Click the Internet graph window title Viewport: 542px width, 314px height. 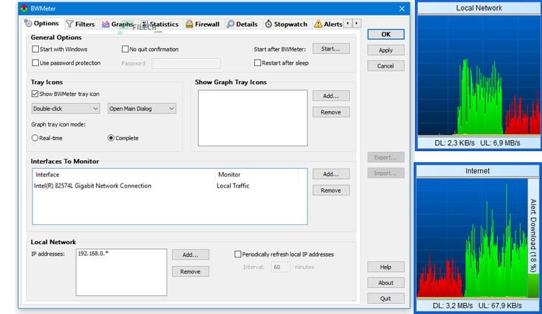[x=477, y=171]
